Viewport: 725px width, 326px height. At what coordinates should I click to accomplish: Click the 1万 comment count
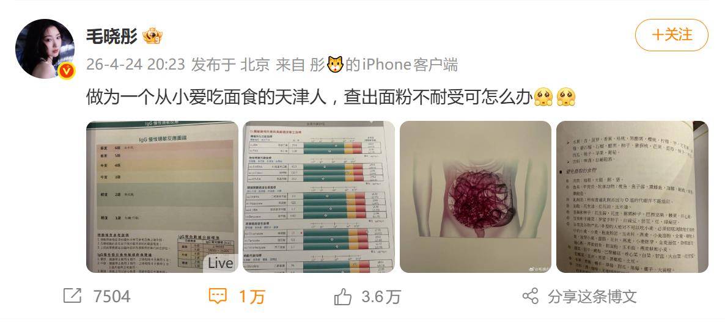click(x=251, y=297)
